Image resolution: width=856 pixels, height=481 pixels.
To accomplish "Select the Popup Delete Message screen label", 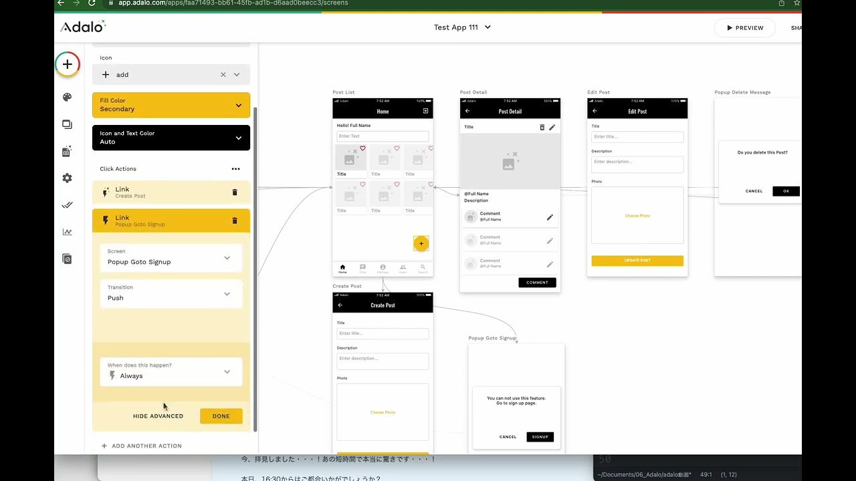I will tap(742, 92).
